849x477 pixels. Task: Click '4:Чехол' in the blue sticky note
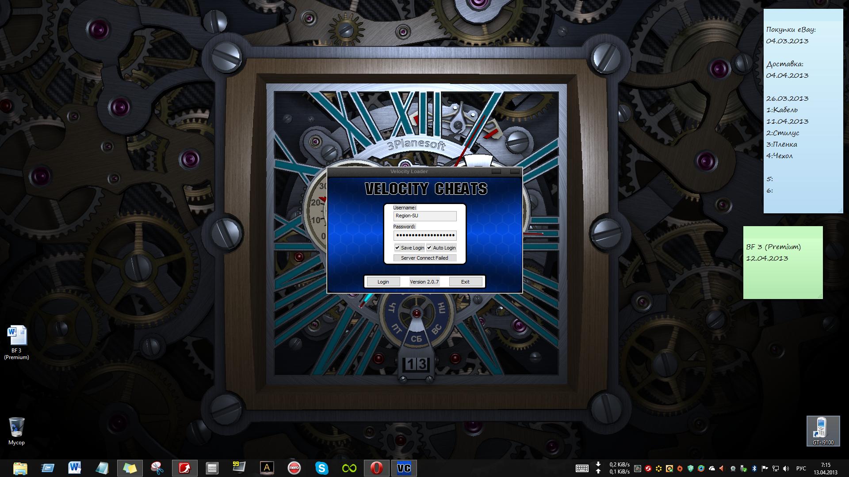(780, 155)
